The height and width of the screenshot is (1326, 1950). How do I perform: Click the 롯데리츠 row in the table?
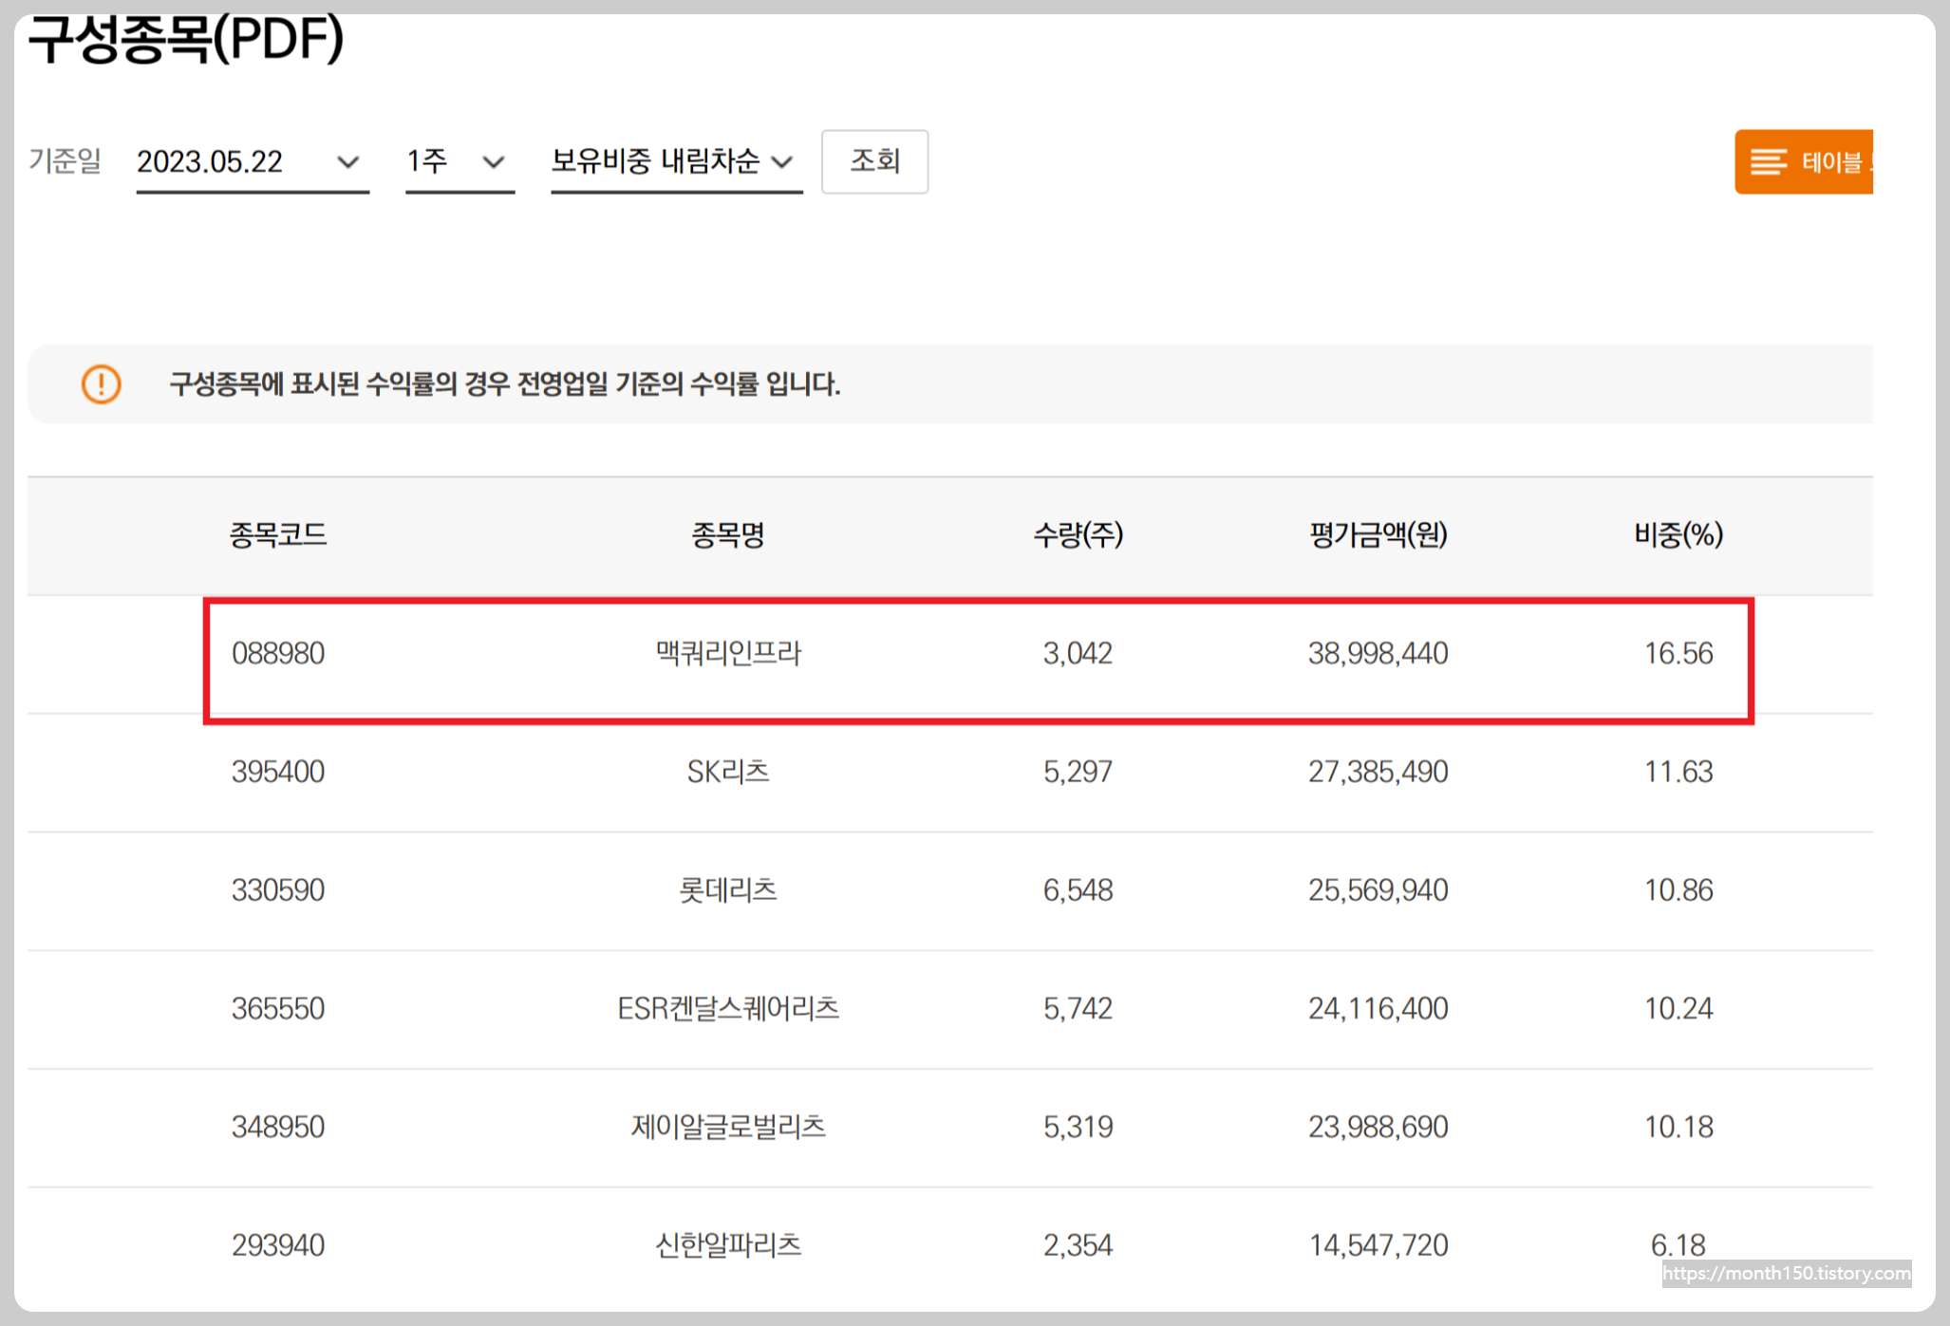726,890
